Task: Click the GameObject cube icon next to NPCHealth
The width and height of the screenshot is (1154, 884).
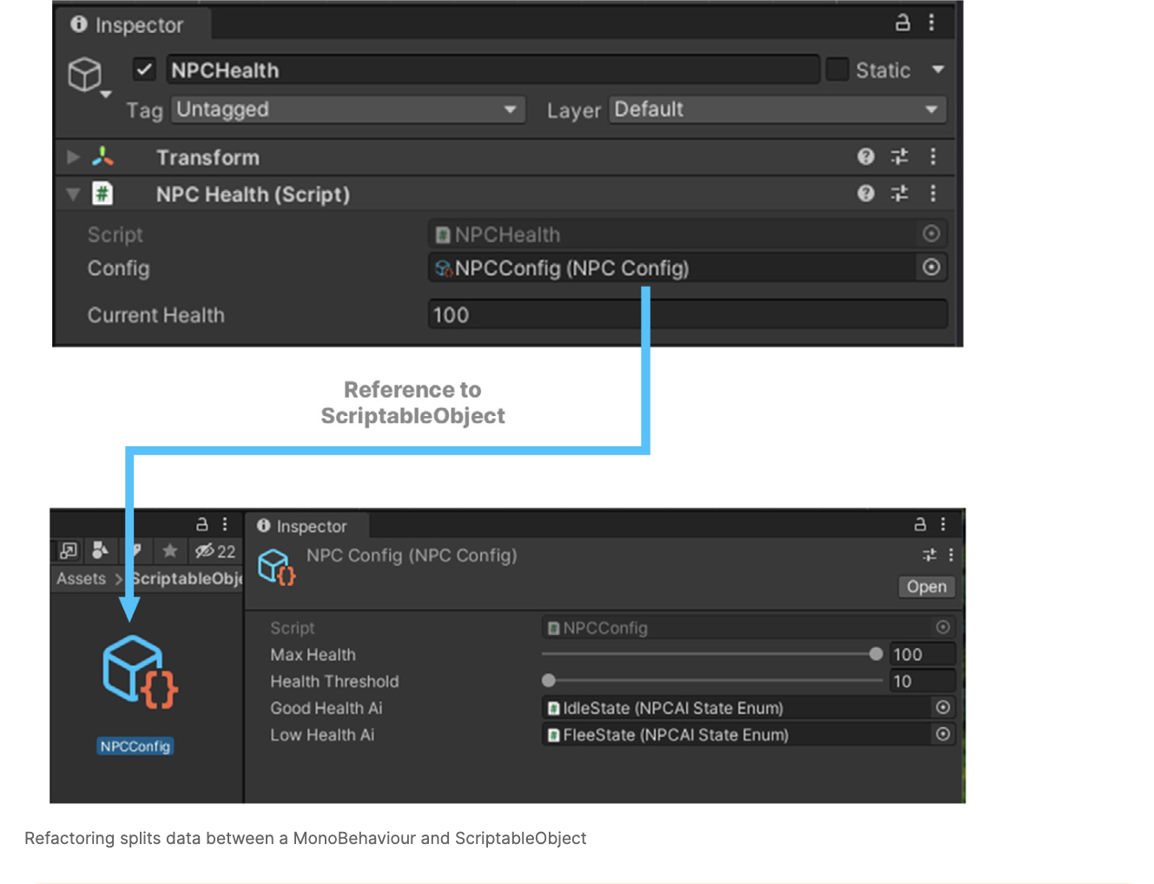Action: (85, 74)
